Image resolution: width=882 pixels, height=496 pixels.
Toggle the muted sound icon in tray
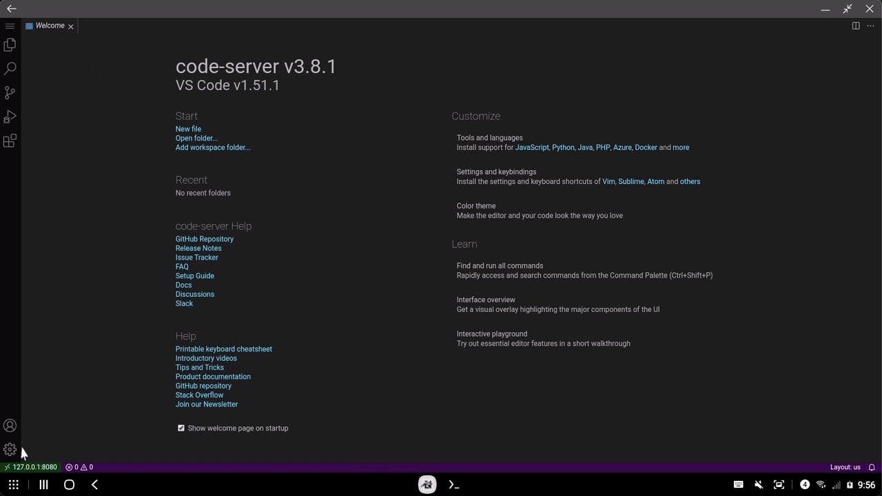tap(759, 485)
